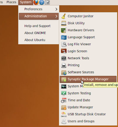Open Time and Date by its label
Image resolution: width=118 pixels, height=127 pixels.
[79, 100]
